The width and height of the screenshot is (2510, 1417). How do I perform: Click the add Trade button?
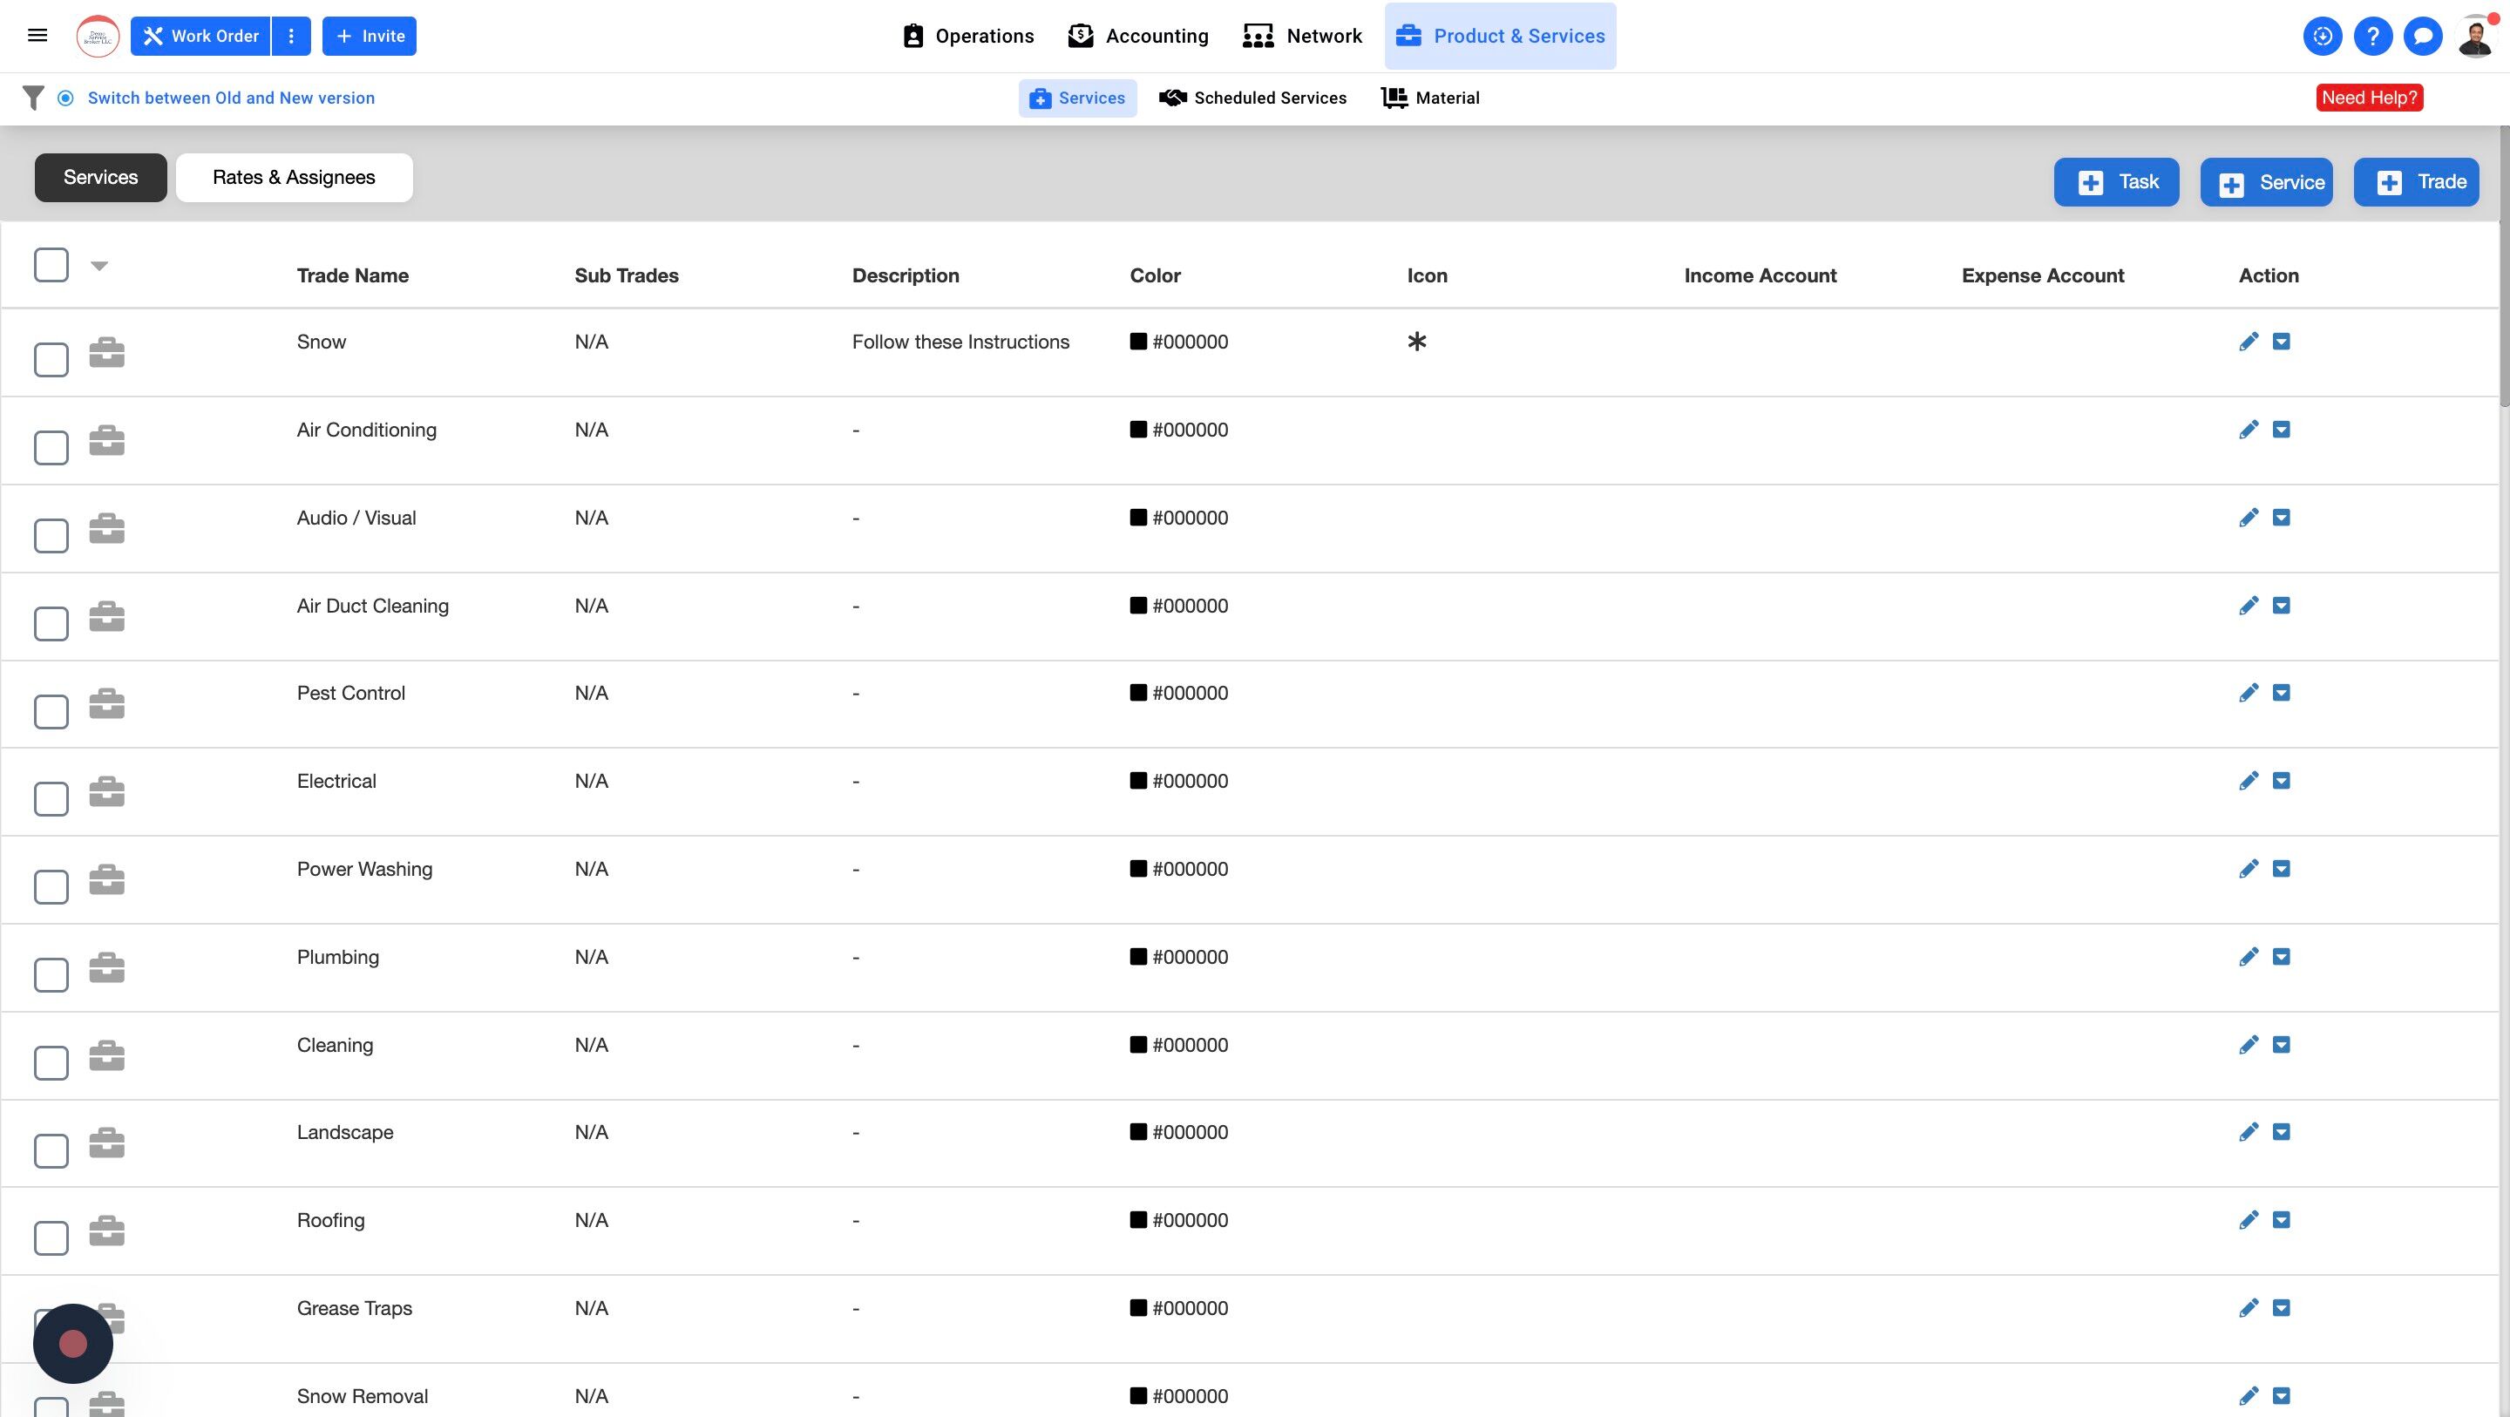click(2416, 182)
